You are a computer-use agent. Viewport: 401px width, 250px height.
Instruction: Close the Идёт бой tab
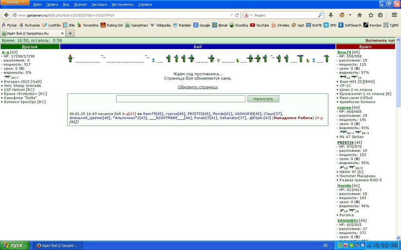point(62,34)
